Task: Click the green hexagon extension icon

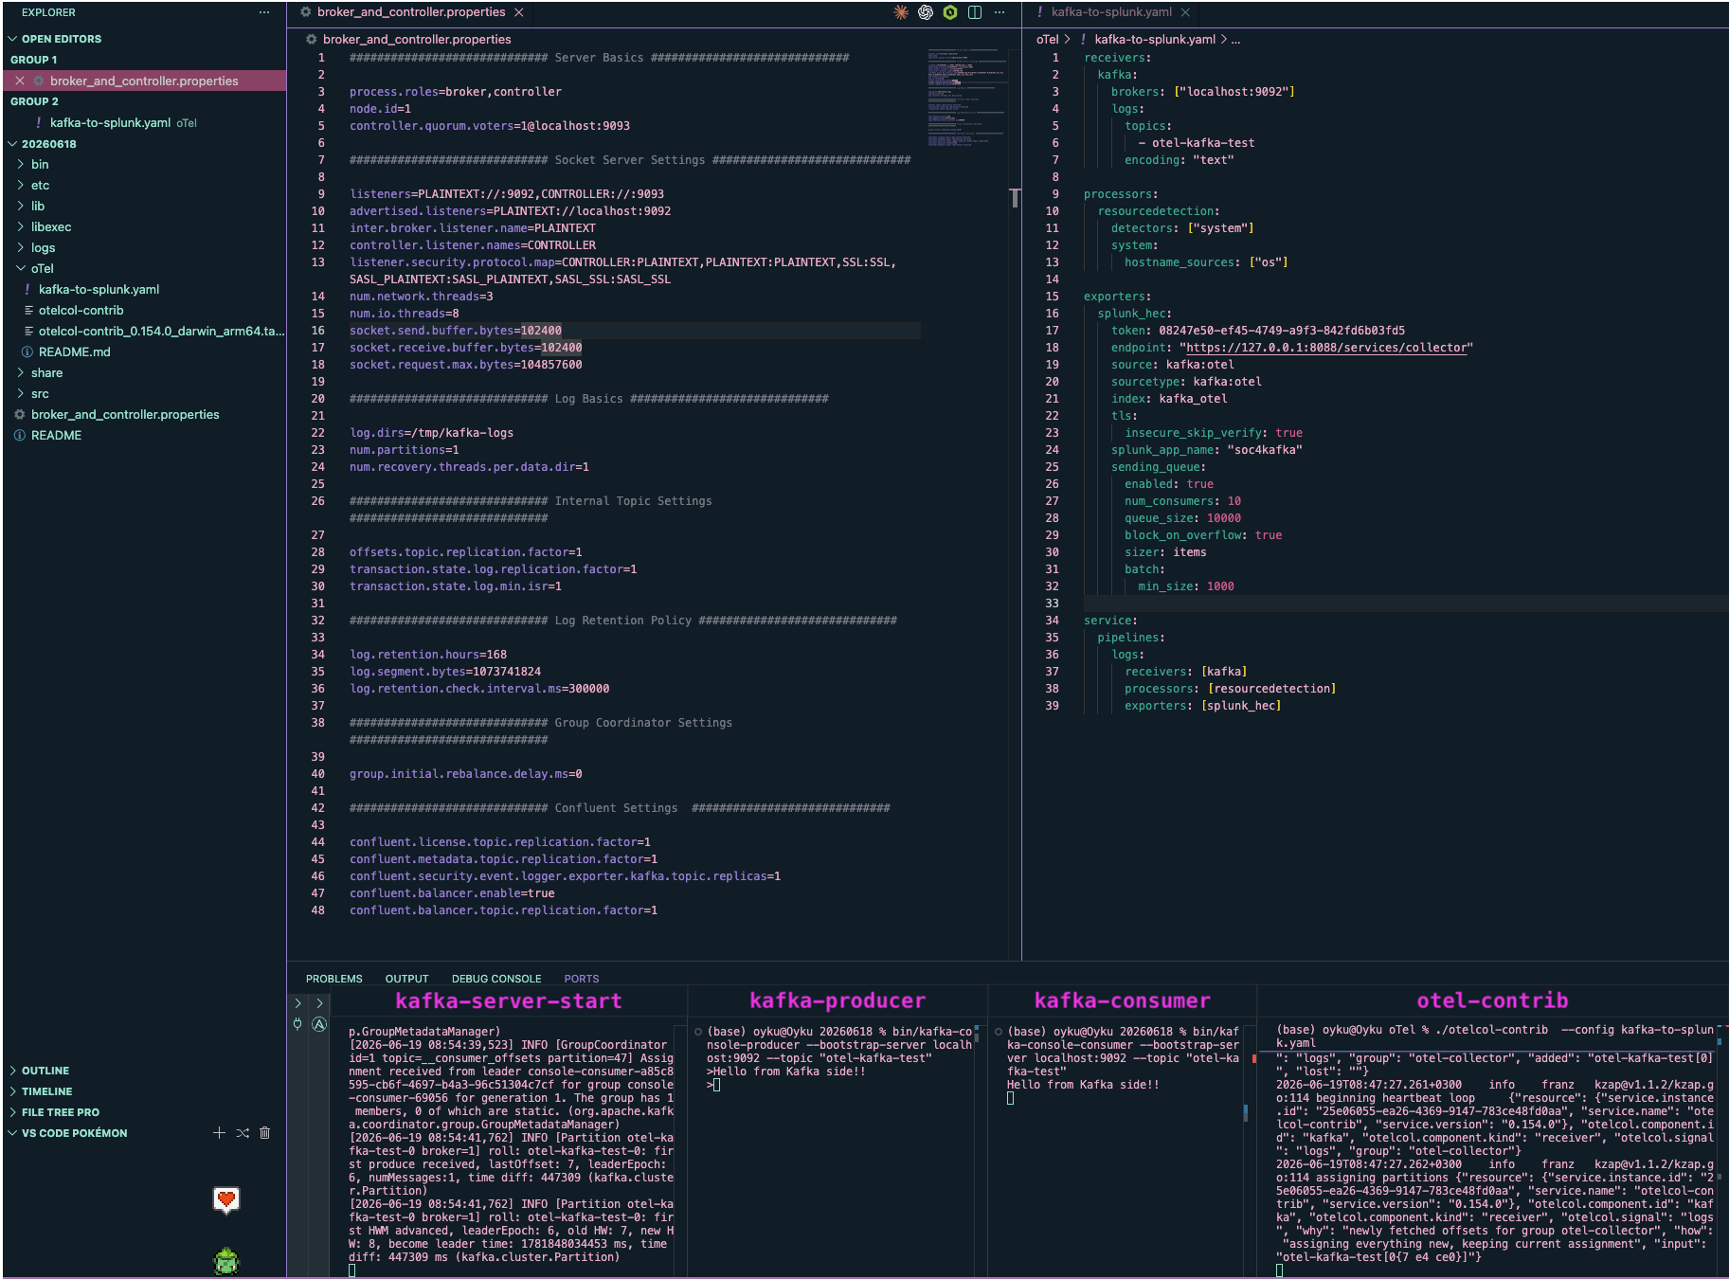Action: coord(949,12)
